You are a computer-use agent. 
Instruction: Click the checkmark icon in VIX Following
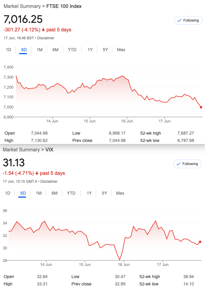click(x=178, y=164)
